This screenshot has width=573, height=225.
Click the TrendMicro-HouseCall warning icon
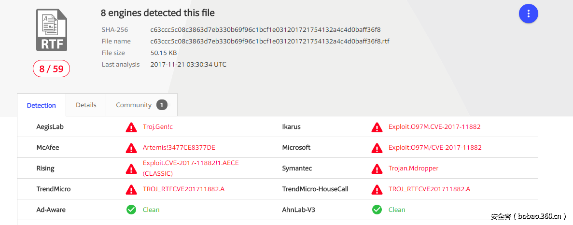pyautogui.click(x=377, y=189)
